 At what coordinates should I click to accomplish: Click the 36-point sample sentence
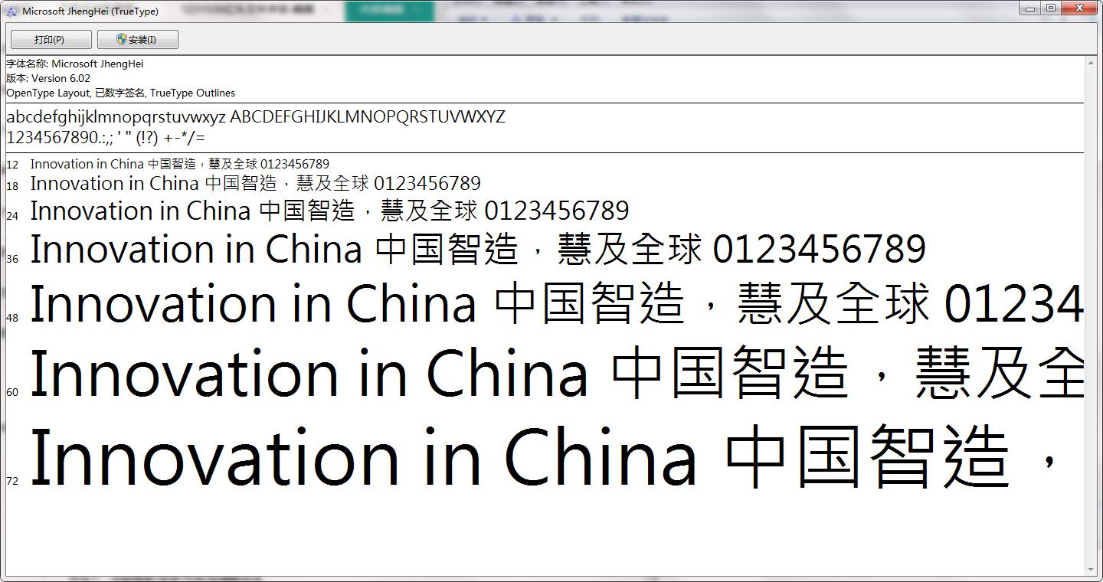(x=460, y=248)
